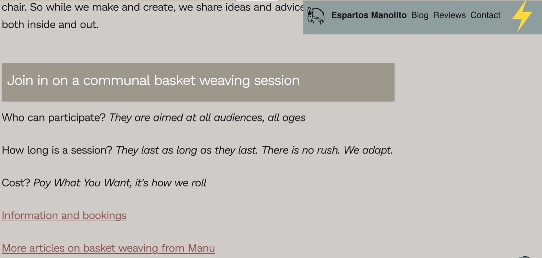Open the Blog menu item

pos(420,15)
